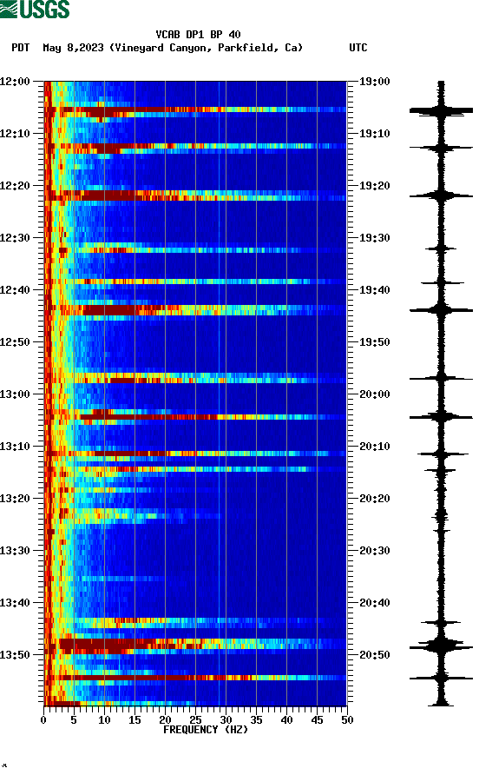This screenshot has height=775, width=479.
Task: Click the 0 Hz frequency tick label
Action: coord(43,720)
